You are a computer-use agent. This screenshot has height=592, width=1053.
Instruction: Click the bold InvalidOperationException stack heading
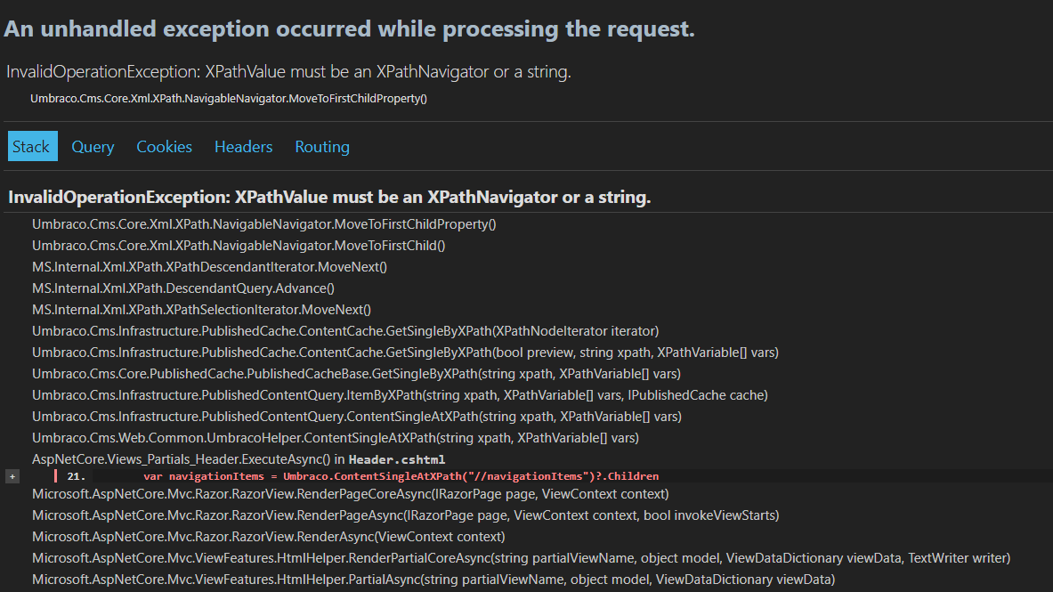329,197
